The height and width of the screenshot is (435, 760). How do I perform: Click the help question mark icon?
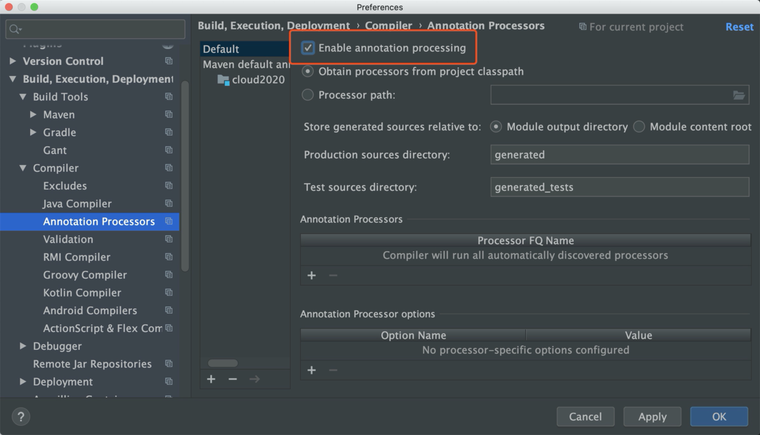tap(21, 417)
